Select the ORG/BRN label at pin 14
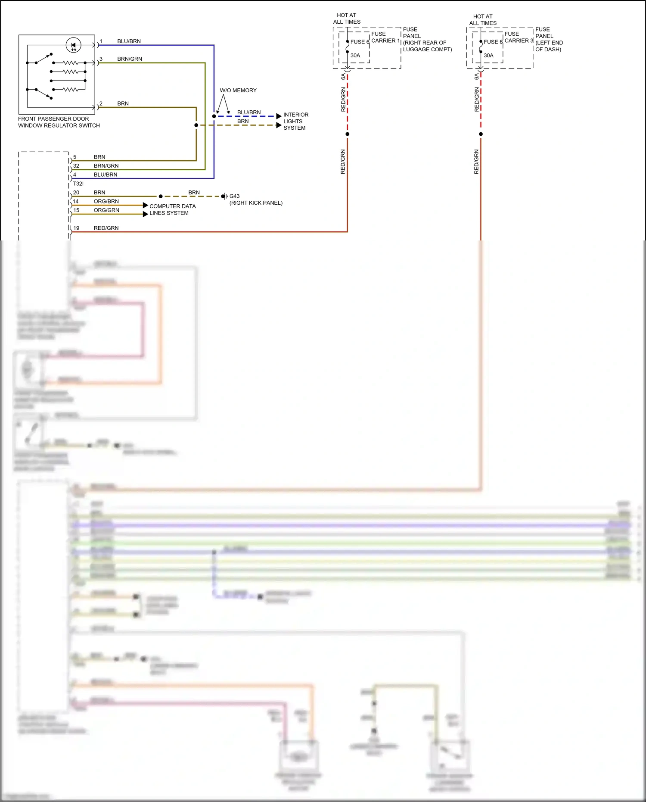This screenshot has height=802, width=646. tap(106, 202)
